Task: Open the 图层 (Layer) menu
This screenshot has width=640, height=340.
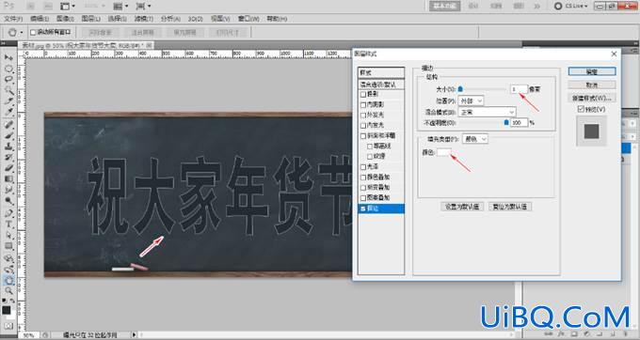Action: [x=90, y=19]
